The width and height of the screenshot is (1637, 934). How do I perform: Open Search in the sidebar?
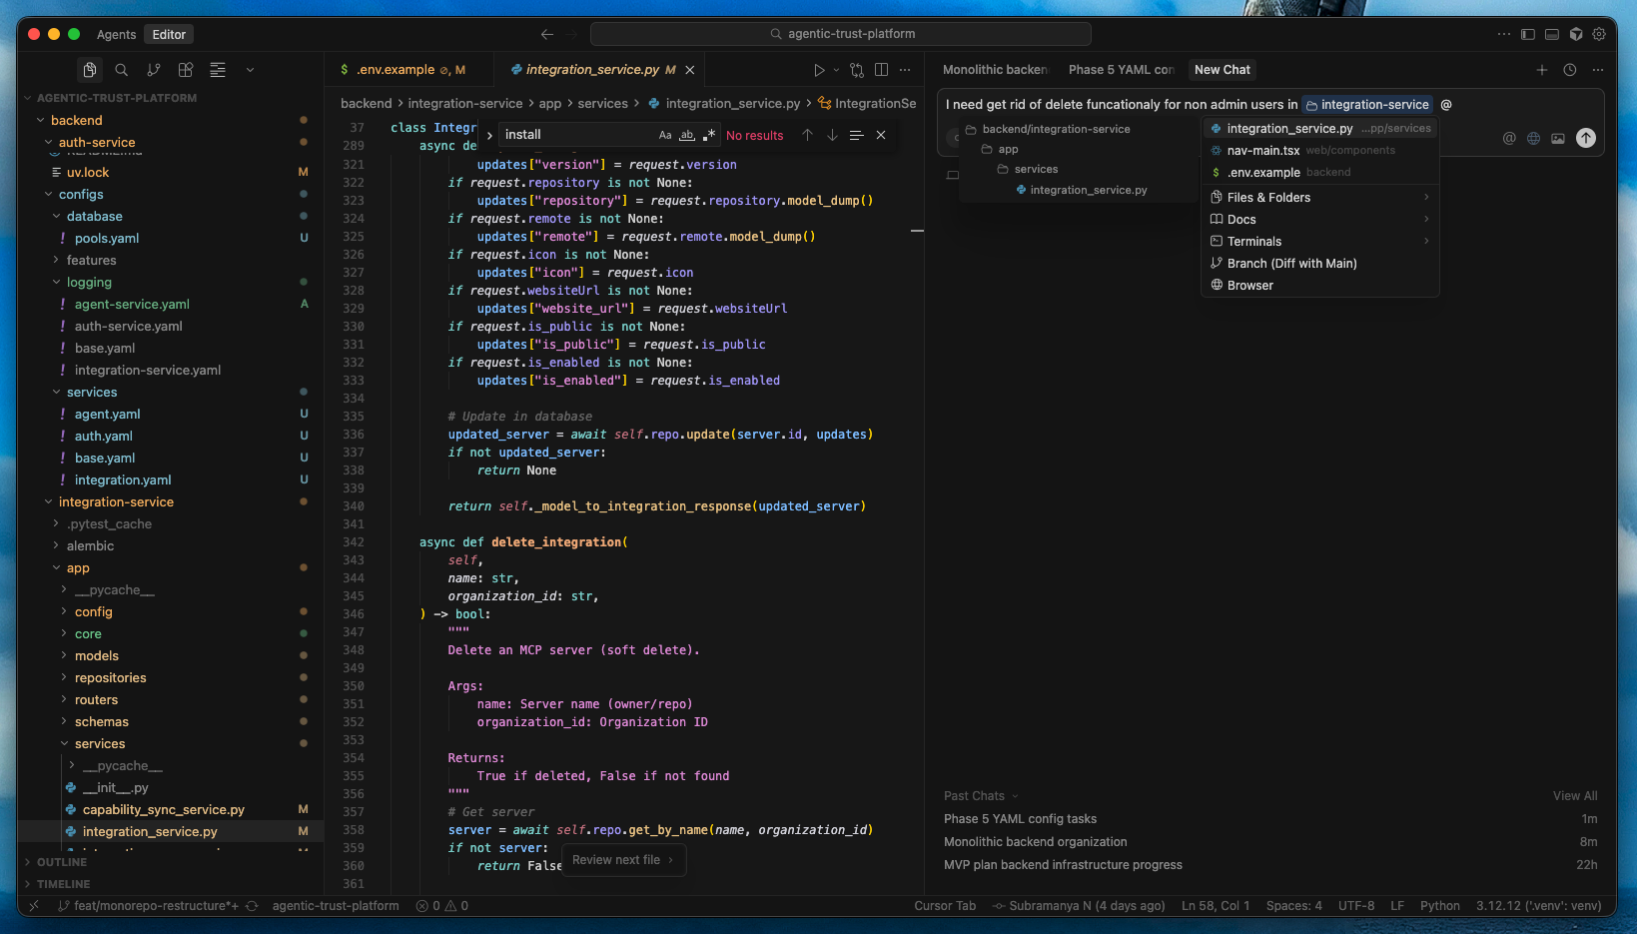[121, 70]
